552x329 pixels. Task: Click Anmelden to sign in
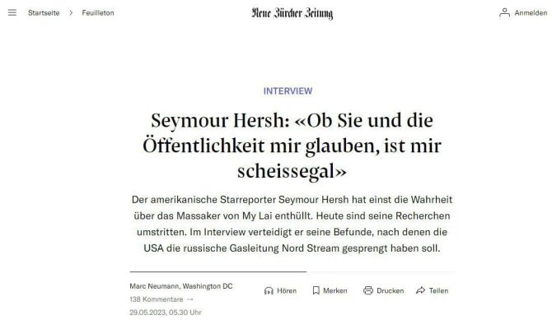(531, 12)
